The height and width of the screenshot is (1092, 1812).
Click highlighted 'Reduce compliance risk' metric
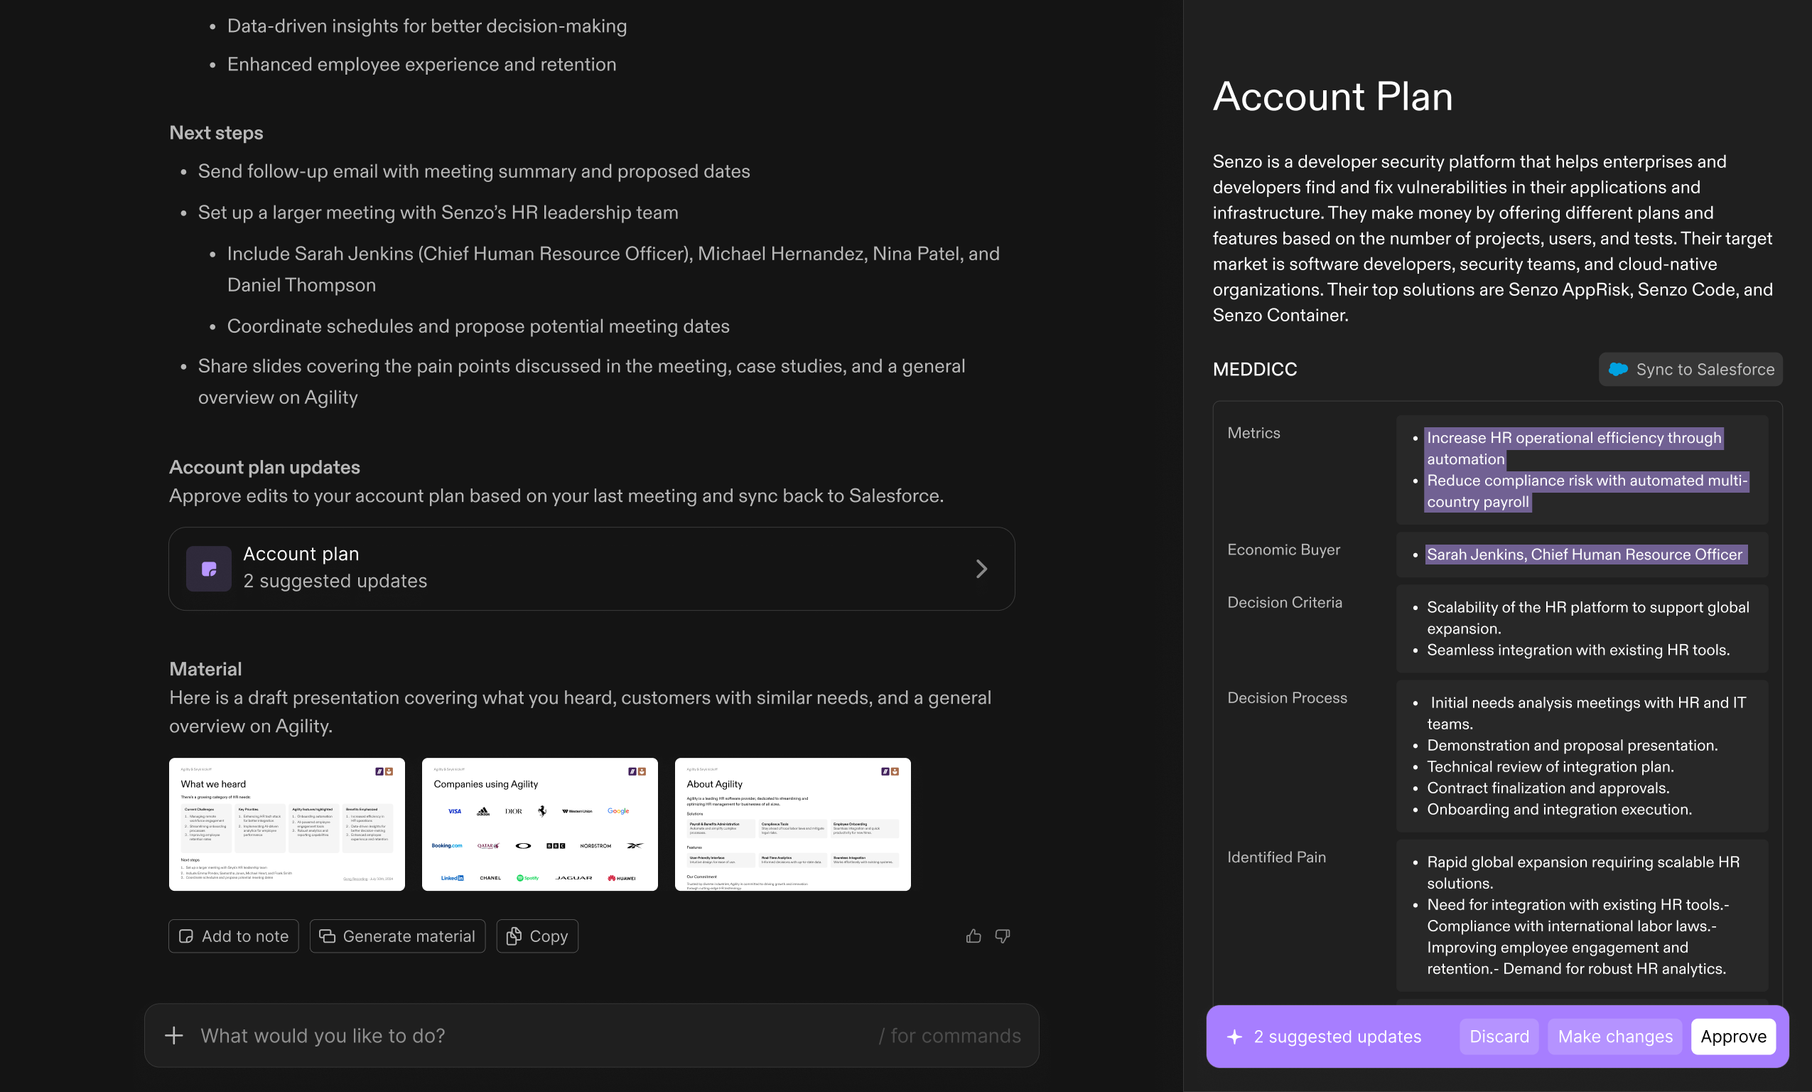(1586, 491)
